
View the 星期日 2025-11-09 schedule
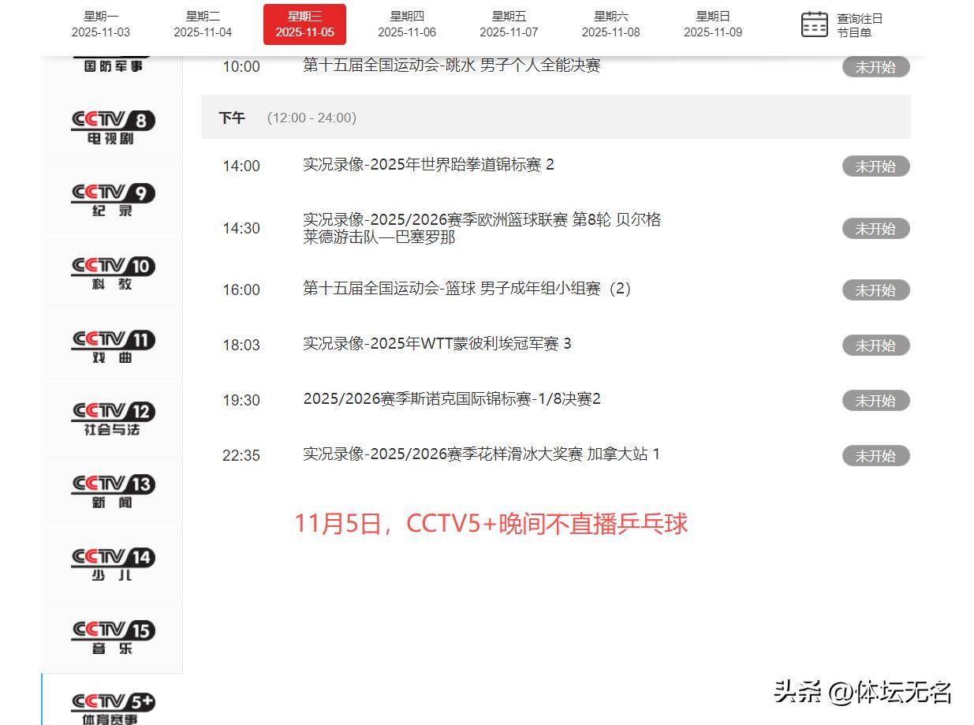(713, 24)
